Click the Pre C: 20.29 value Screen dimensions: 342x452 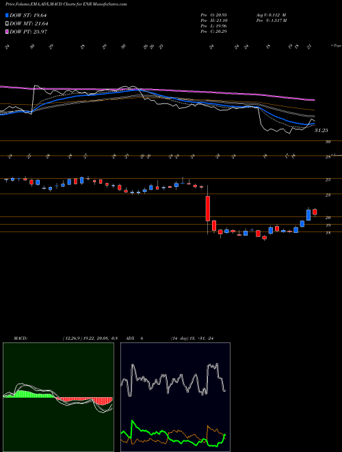(x=213, y=32)
